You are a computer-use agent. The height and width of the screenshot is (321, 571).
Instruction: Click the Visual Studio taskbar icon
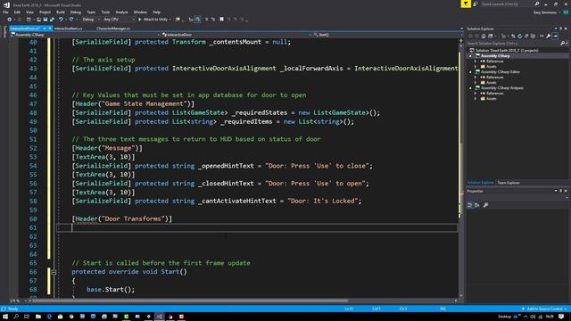pyautogui.click(x=159, y=317)
